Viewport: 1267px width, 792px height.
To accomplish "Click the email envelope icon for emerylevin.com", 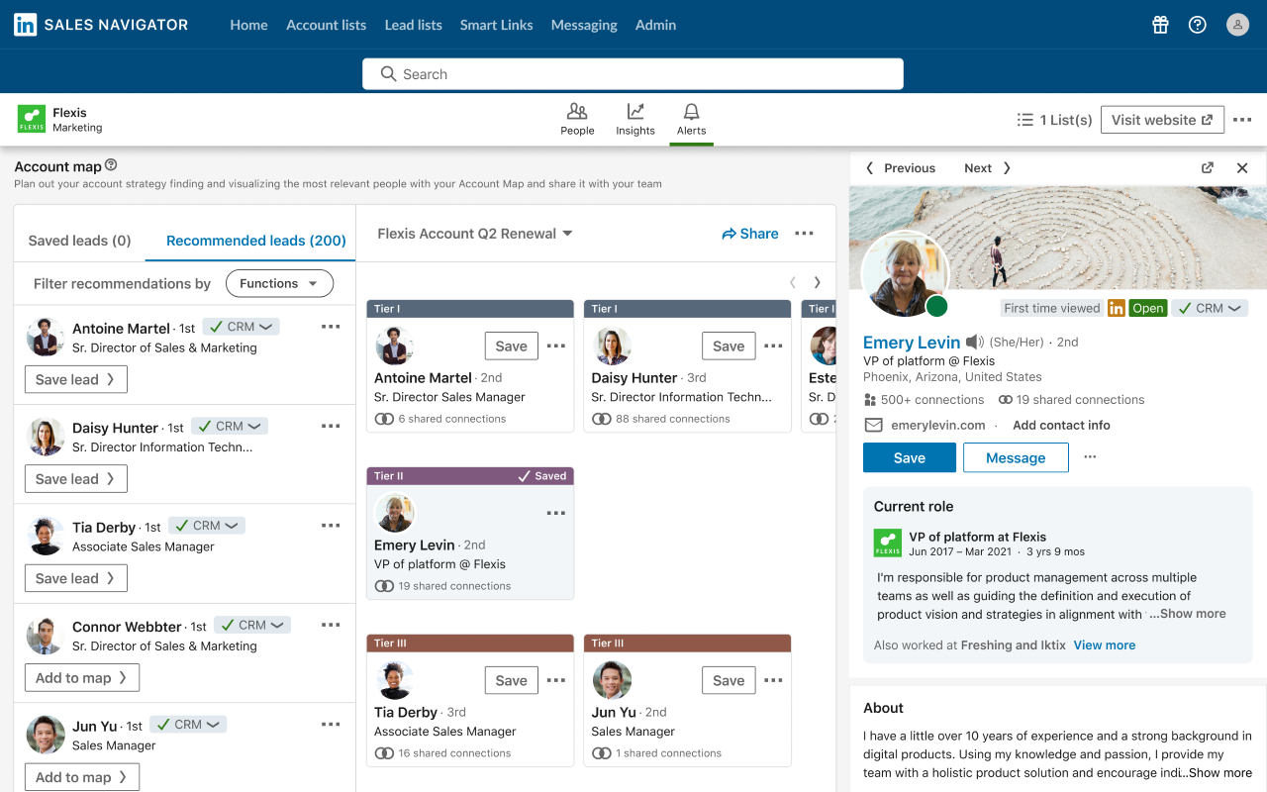I will 873,426.
